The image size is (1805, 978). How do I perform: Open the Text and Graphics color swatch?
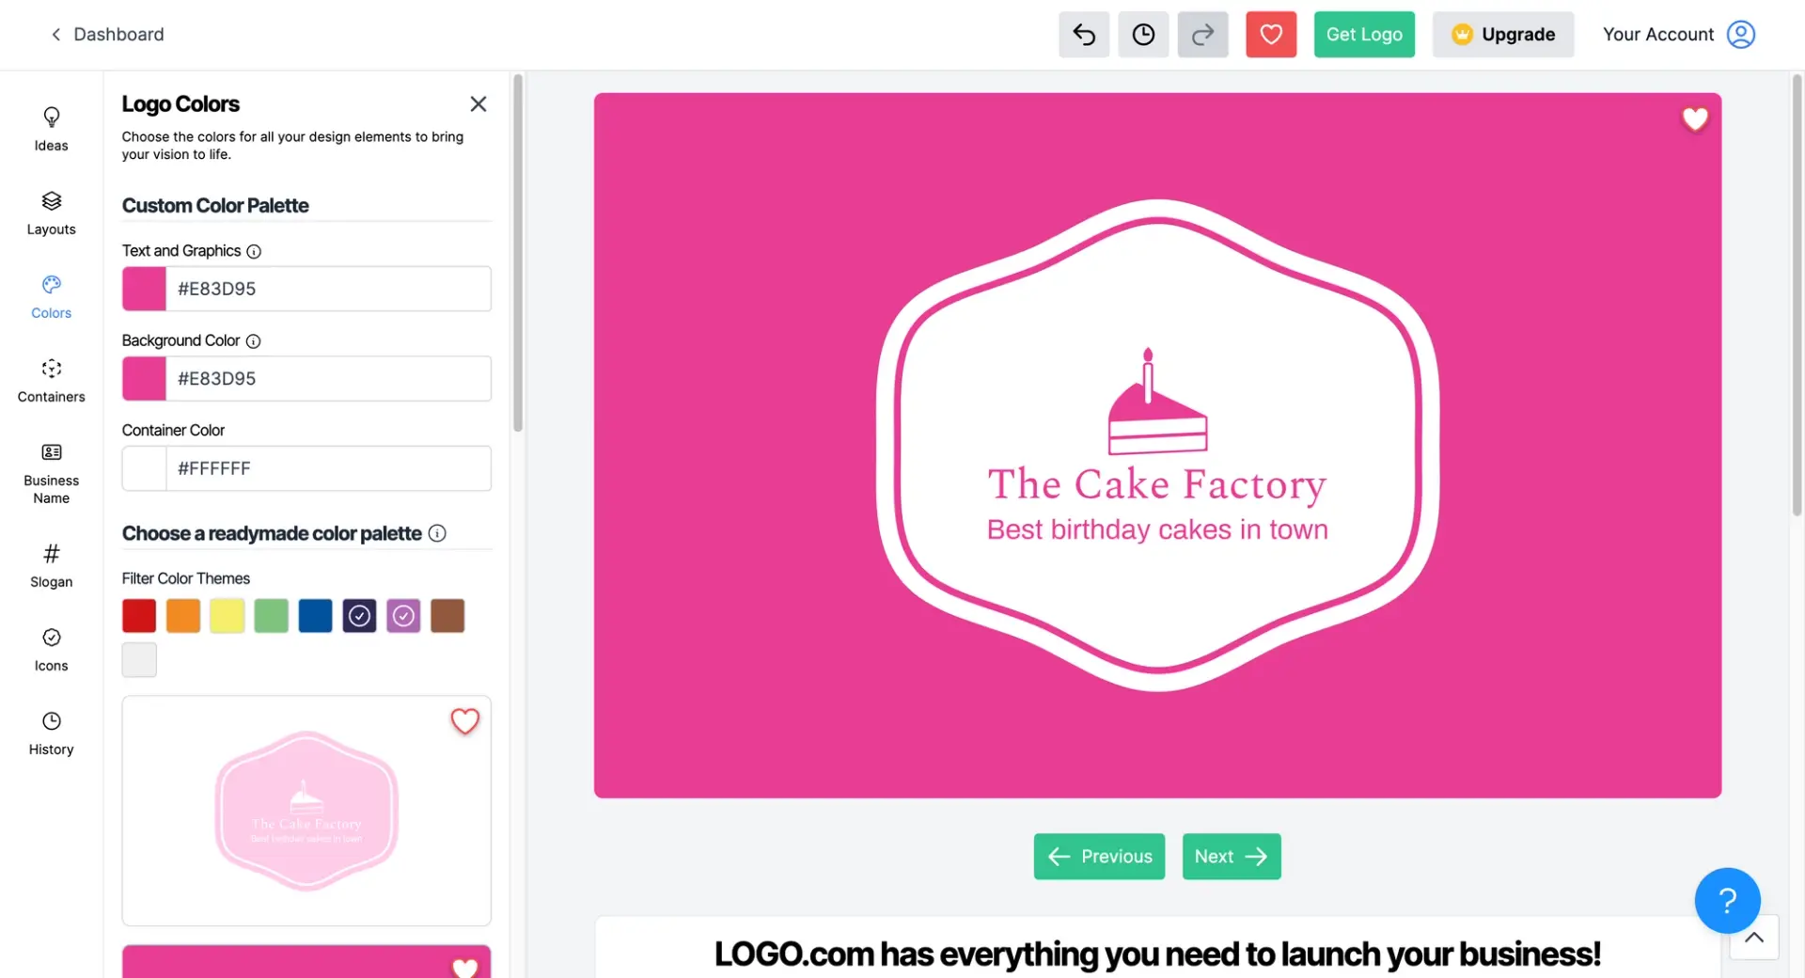(x=144, y=289)
